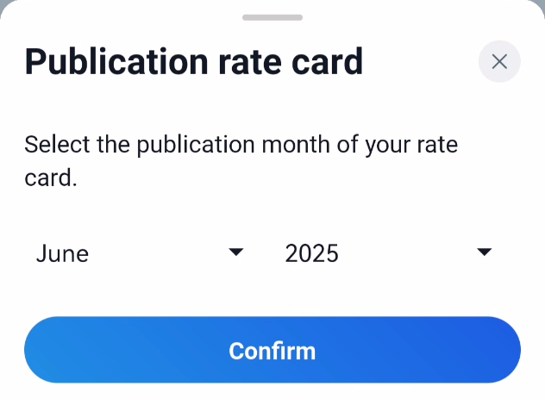Close the Publication rate card sheet

tap(499, 61)
